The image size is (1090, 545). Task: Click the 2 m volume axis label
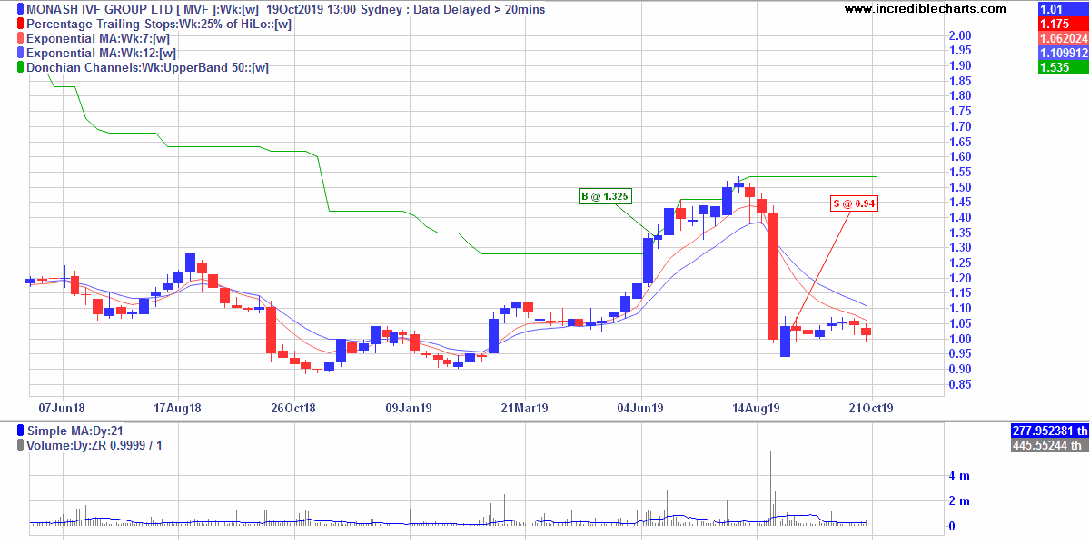tap(958, 500)
